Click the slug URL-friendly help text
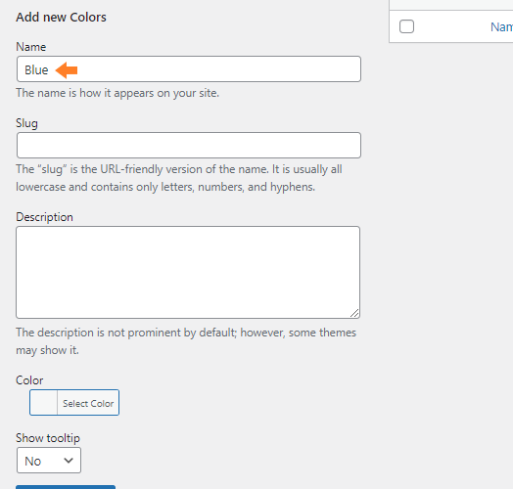Viewport: 513px width, 489px height. coord(179,178)
